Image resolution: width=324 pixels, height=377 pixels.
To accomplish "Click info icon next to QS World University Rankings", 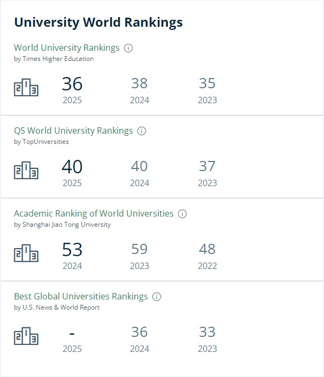I will click(142, 131).
